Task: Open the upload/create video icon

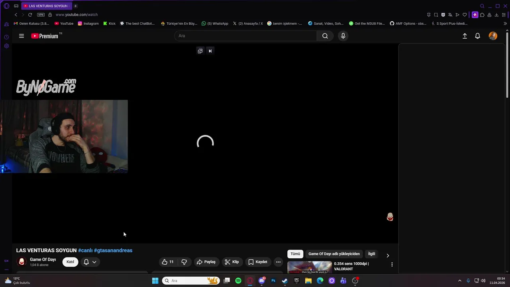Action: [465, 36]
